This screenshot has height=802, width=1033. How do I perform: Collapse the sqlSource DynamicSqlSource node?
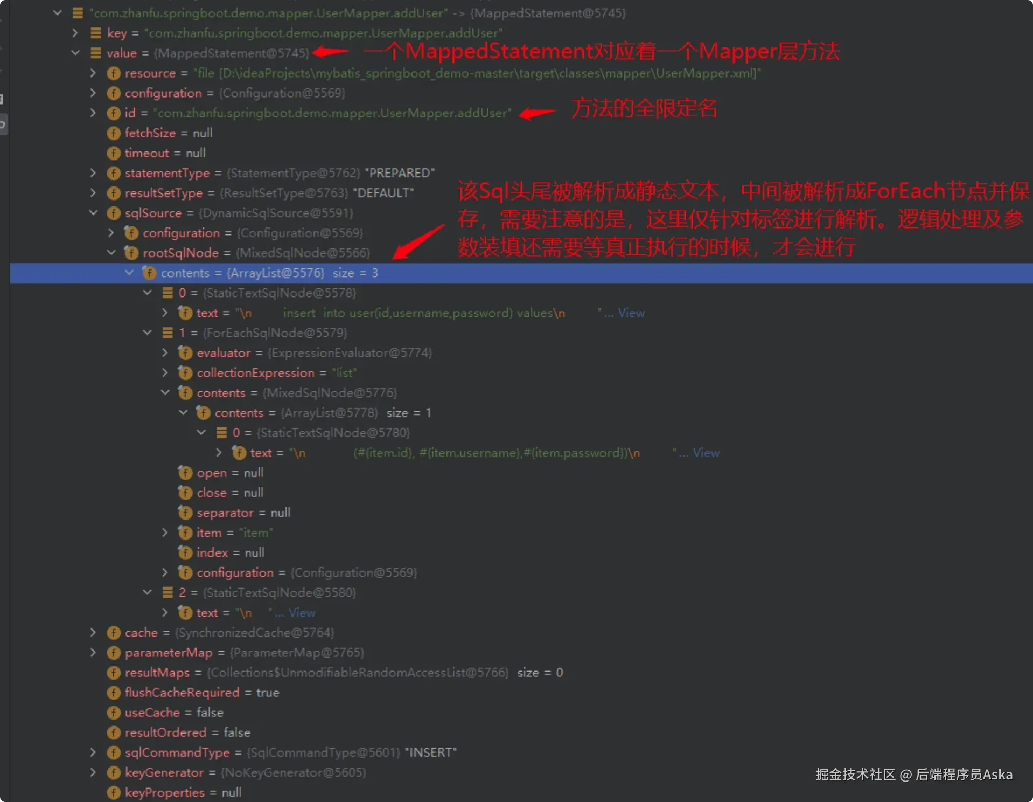(93, 212)
